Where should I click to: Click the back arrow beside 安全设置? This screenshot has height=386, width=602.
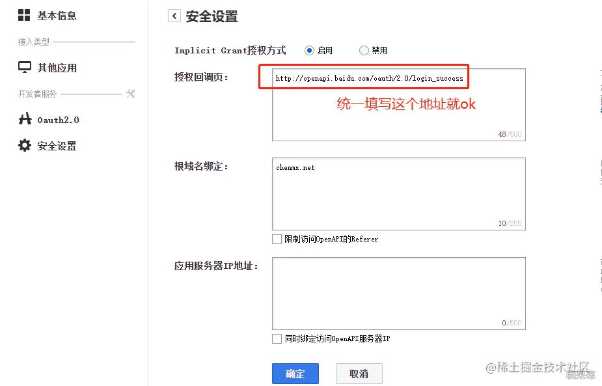click(174, 16)
